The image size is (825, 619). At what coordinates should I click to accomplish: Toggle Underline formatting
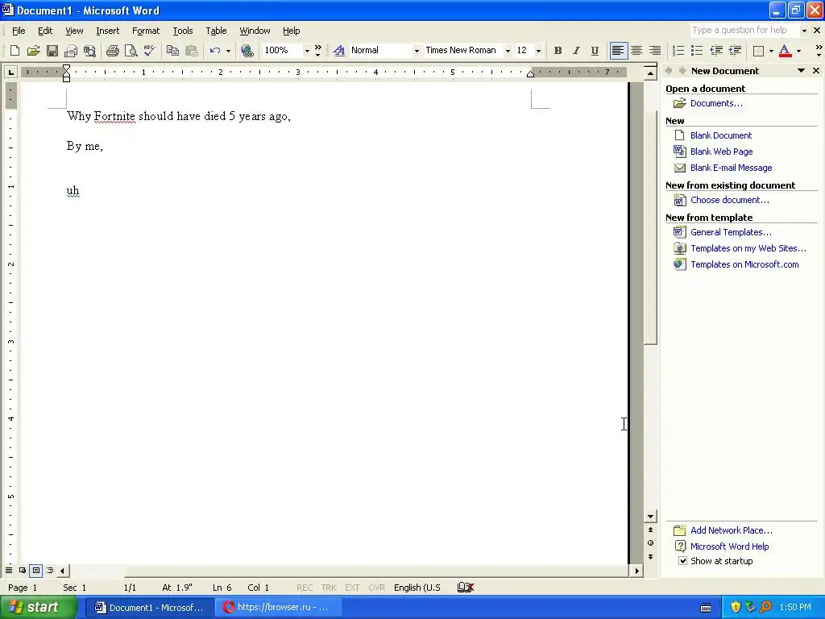coord(595,51)
